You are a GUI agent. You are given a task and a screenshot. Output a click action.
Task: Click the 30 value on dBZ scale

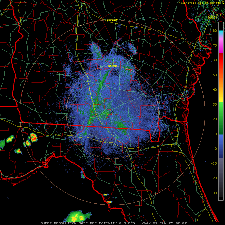(x=215, y=104)
